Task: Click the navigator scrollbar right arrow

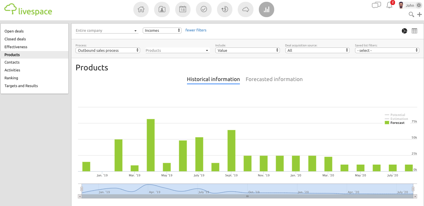Action: 415,196
